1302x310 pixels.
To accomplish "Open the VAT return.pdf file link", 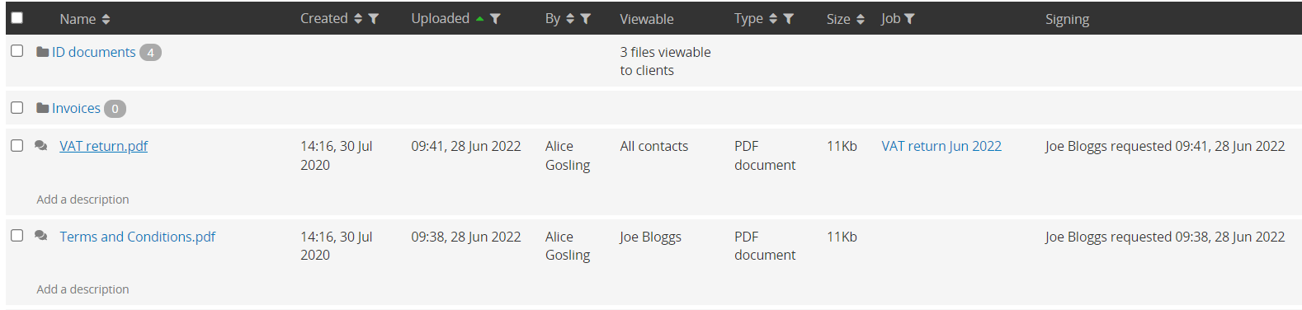I will [x=104, y=146].
